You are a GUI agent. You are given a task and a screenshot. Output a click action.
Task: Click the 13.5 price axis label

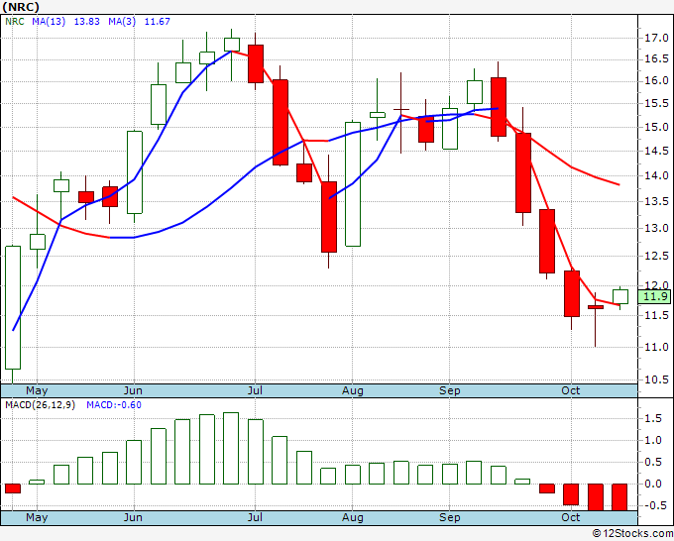pyautogui.click(x=656, y=201)
